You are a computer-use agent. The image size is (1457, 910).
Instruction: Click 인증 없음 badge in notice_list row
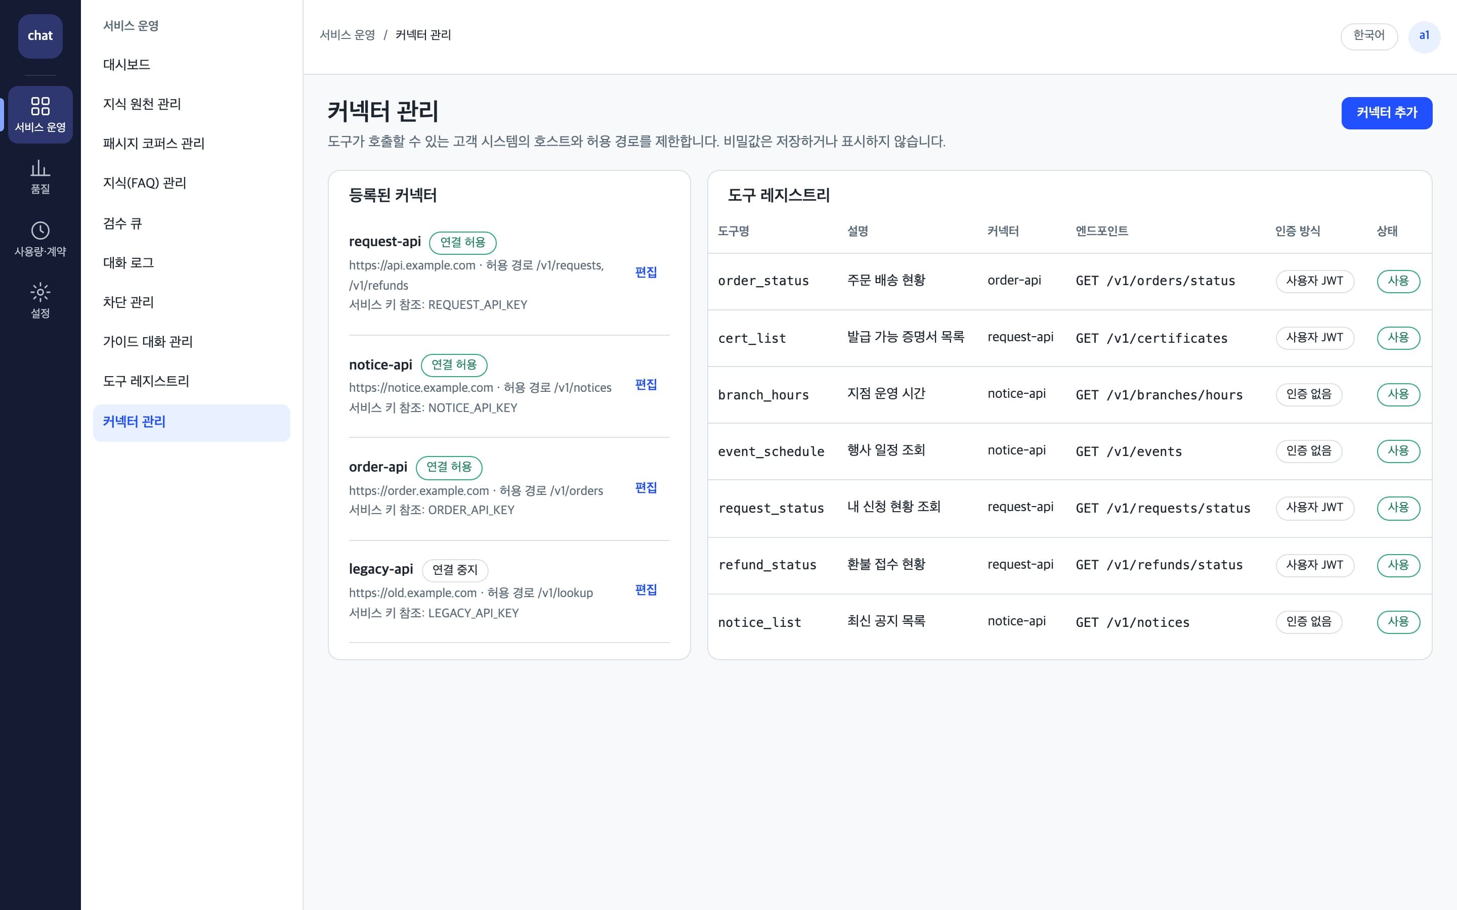[x=1309, y=622]
